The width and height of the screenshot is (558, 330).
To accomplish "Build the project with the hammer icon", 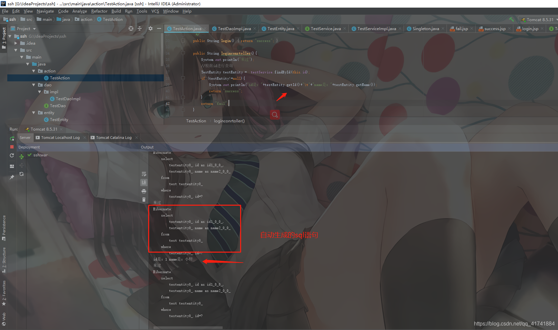I will (x=512, y=20).
